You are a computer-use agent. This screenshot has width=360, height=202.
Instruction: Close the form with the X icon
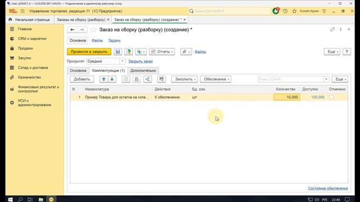(349, 29)
